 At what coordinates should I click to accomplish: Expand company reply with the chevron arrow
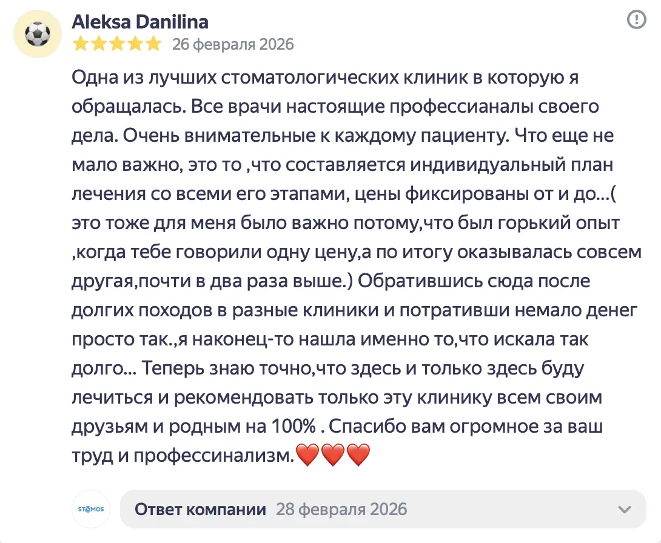click(623, 509)
